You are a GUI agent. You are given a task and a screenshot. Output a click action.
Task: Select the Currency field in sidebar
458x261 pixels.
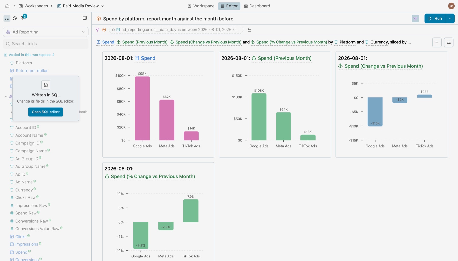(24, 190)
